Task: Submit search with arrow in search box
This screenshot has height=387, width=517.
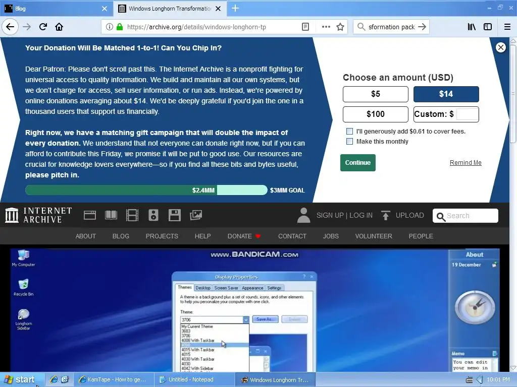Action: pyautogui.click(x=422, y=27)
